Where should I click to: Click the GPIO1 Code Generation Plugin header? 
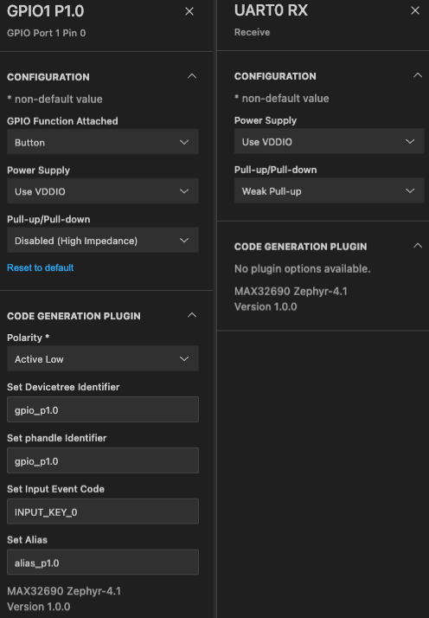(x=74, y=316)
